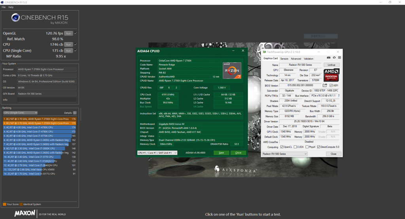The image size is (405, 219).
Task: Open the File menu in Cinebench
Action: (x=3, y=7)
